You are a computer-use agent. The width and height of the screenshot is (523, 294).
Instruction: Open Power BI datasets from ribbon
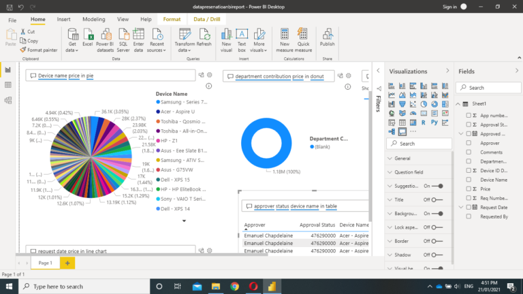pos(105,40)
